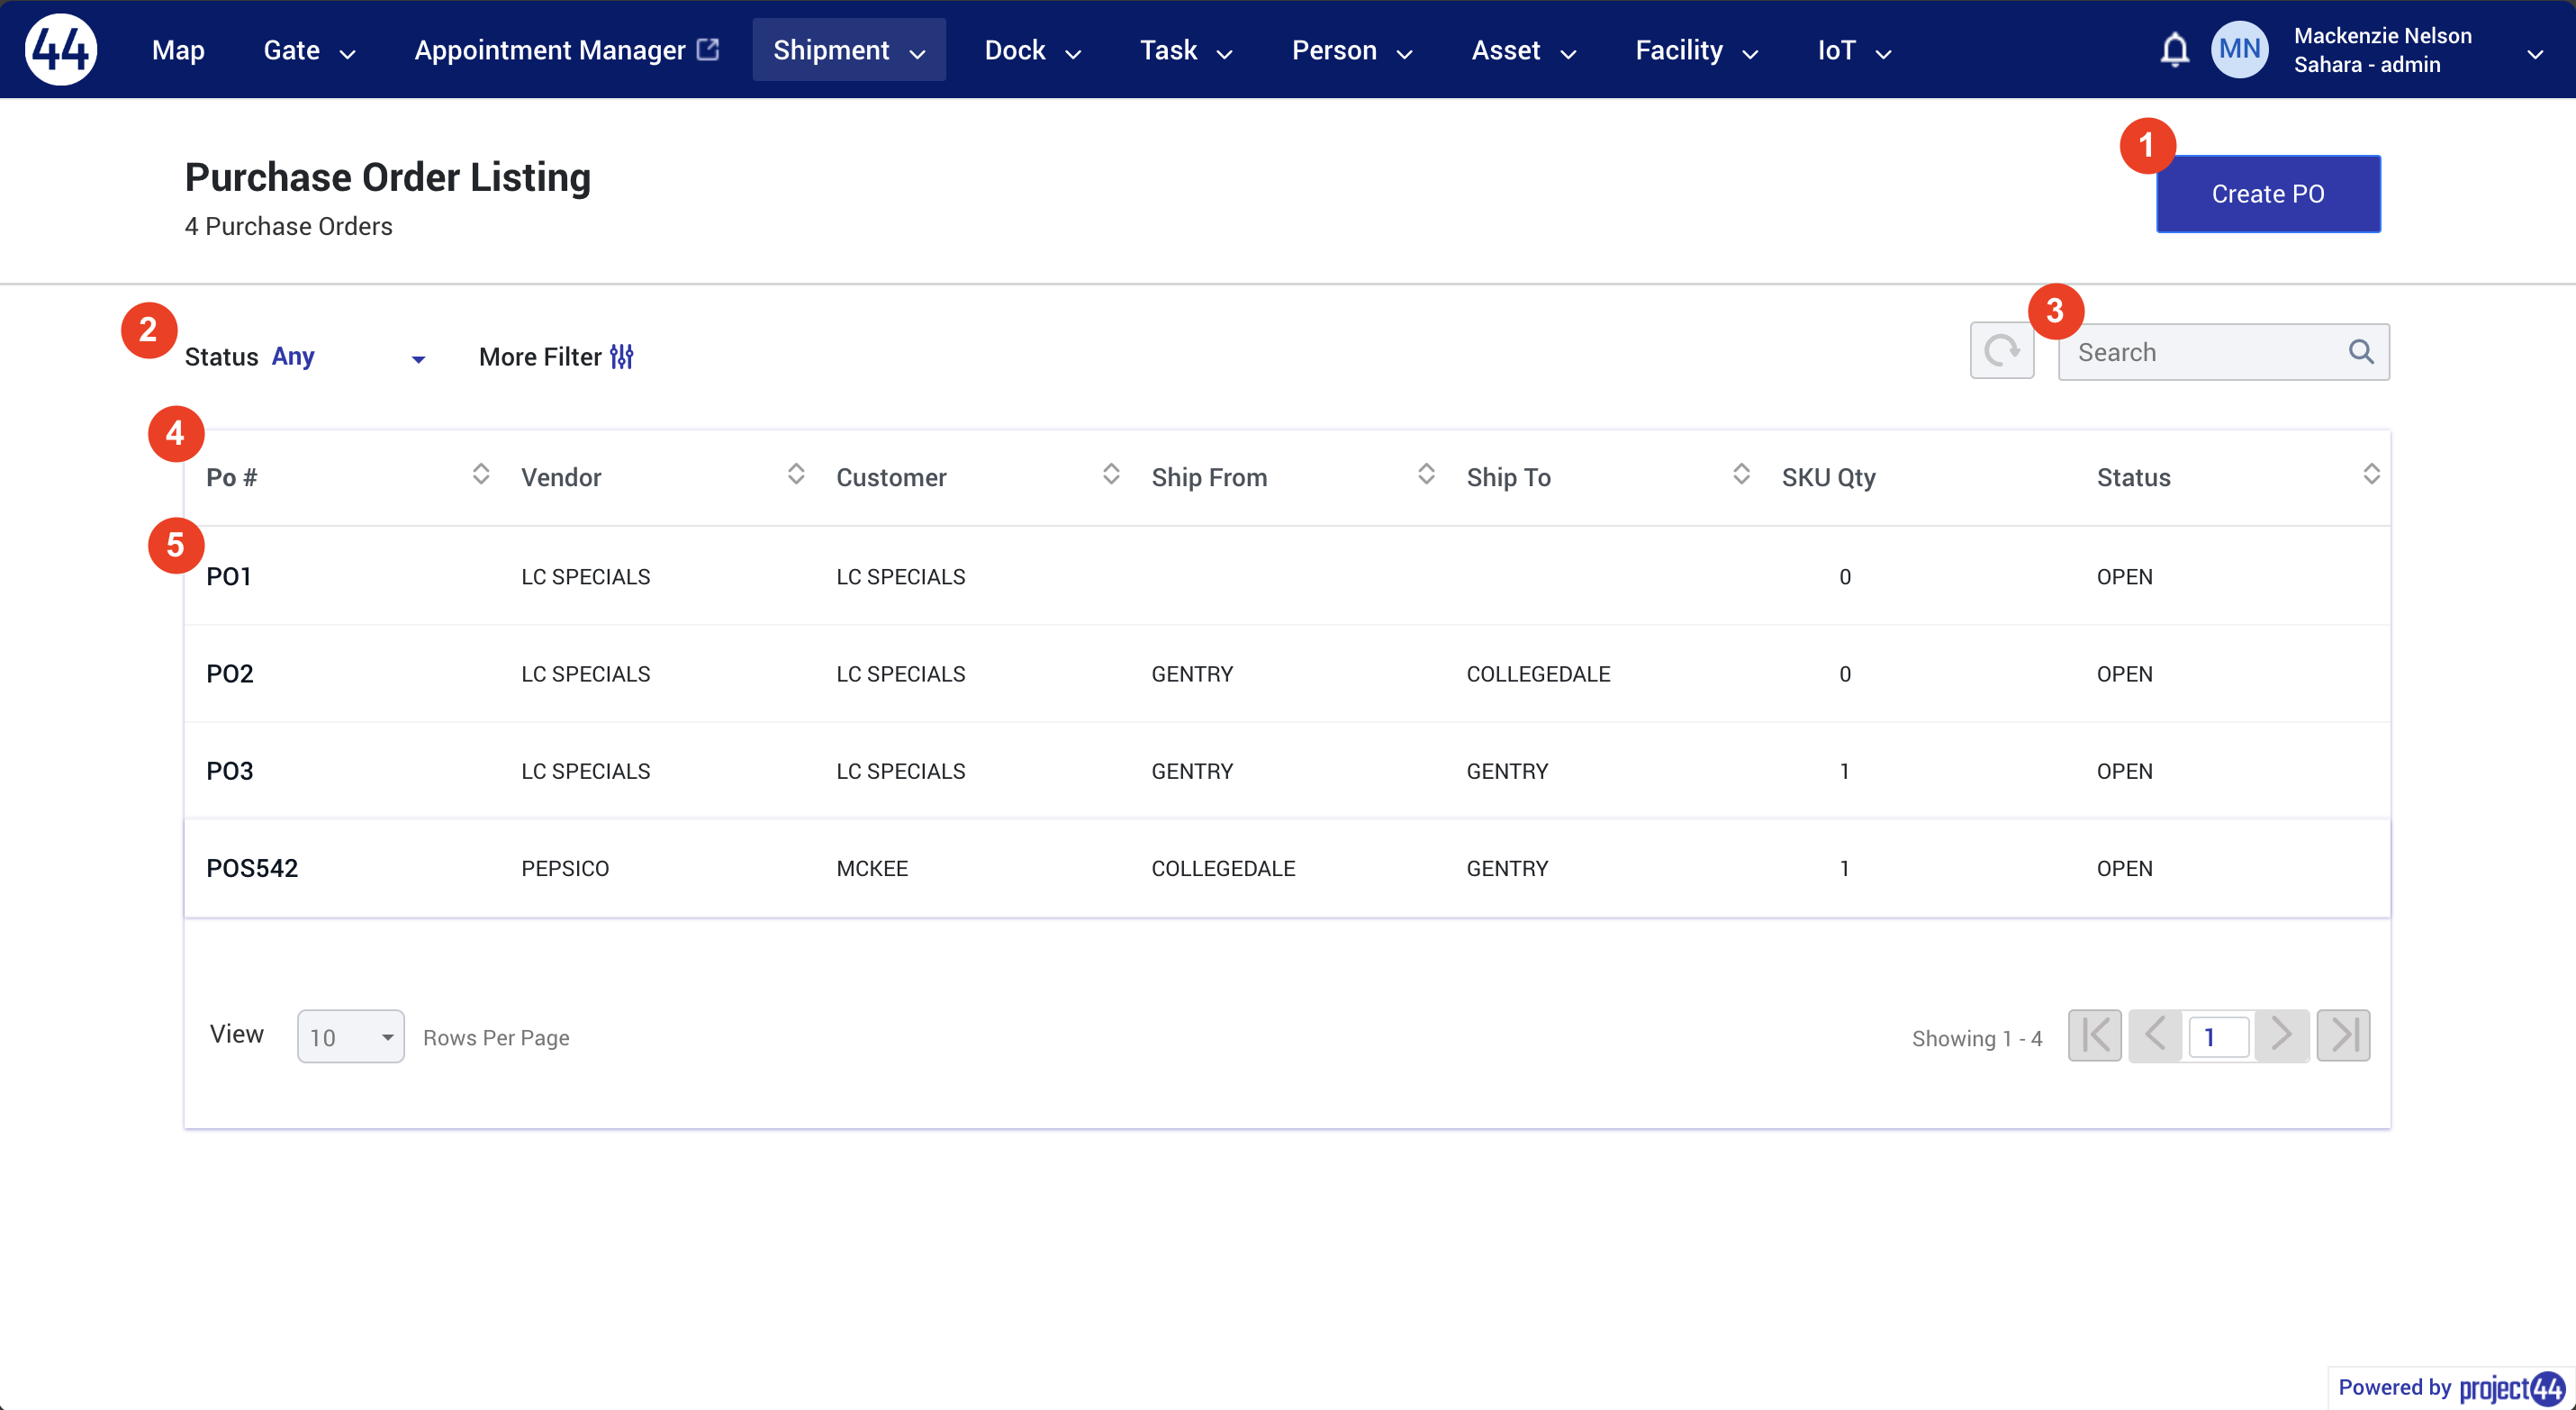Viewport: 2576px width, 1410px height.
Task: Jump to the last page using pagination control
Action: 2343,1035
